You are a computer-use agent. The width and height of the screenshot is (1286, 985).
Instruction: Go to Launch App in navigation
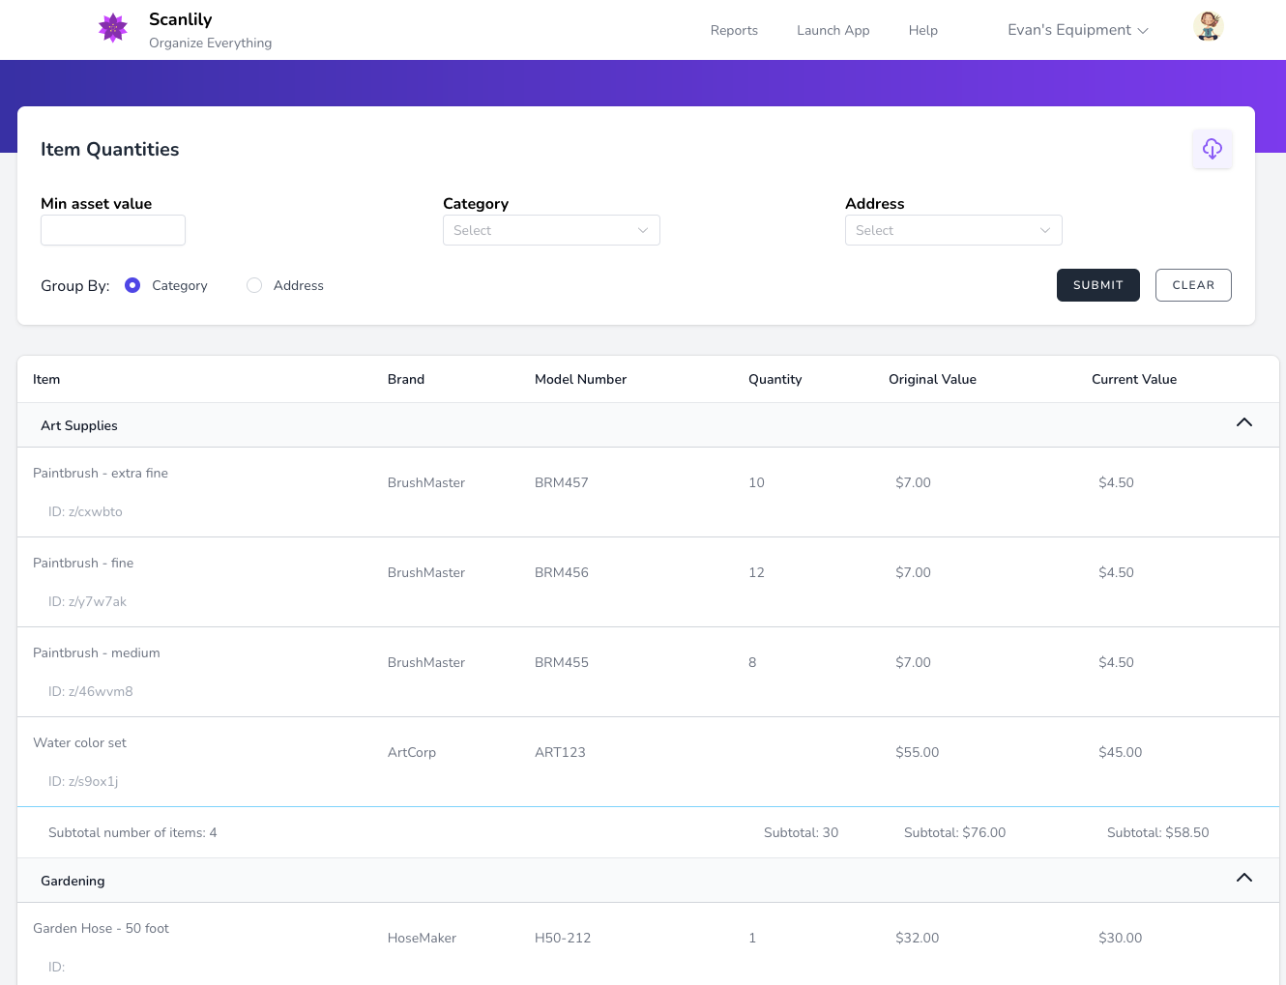point(833,30)
